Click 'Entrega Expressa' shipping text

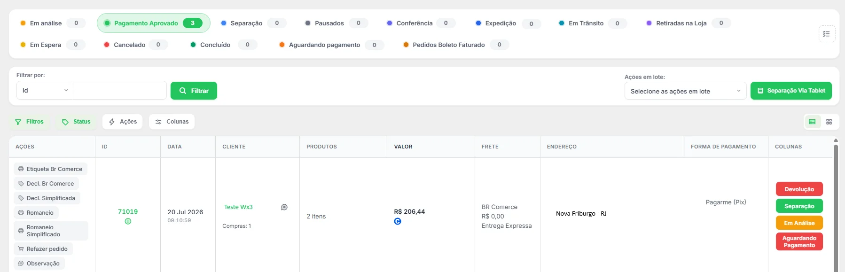(507, 226)
